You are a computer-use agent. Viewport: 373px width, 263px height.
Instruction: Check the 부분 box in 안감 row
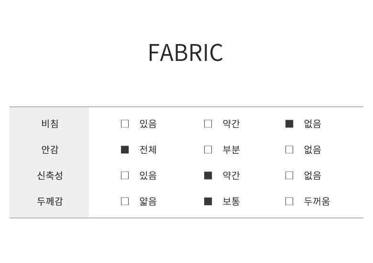tap(208, 149)
